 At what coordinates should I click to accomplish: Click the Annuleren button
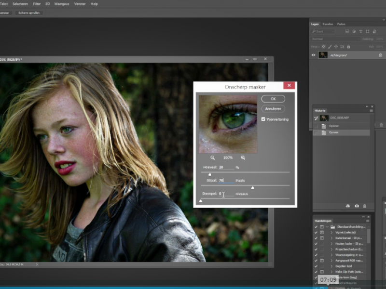click(273, 109)
